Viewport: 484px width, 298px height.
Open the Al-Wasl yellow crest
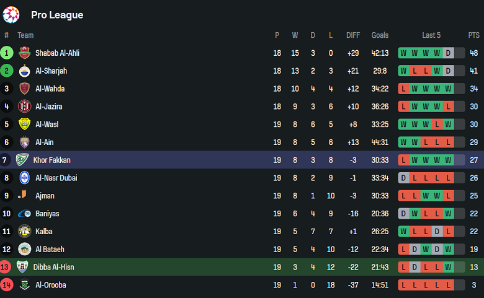24,125
